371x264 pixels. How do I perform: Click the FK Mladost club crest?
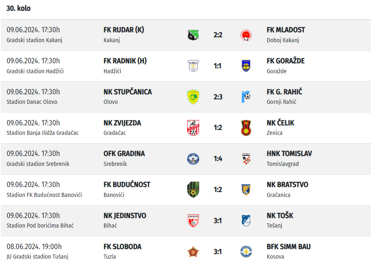(x=246, y=35)
